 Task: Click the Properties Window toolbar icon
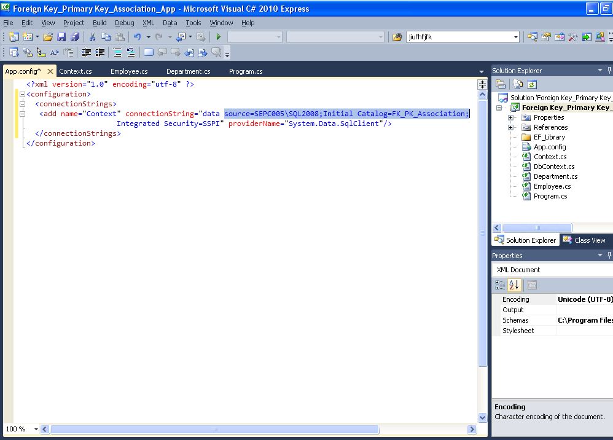click(546, 37)
